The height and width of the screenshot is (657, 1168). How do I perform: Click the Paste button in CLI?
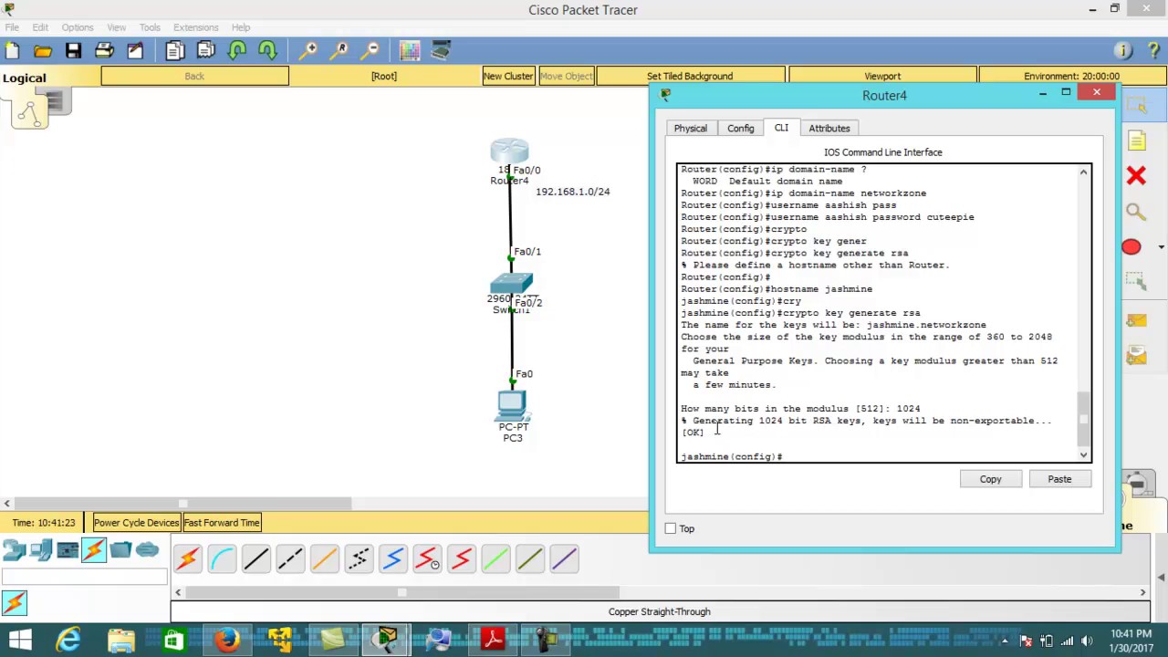[1059, 479]
